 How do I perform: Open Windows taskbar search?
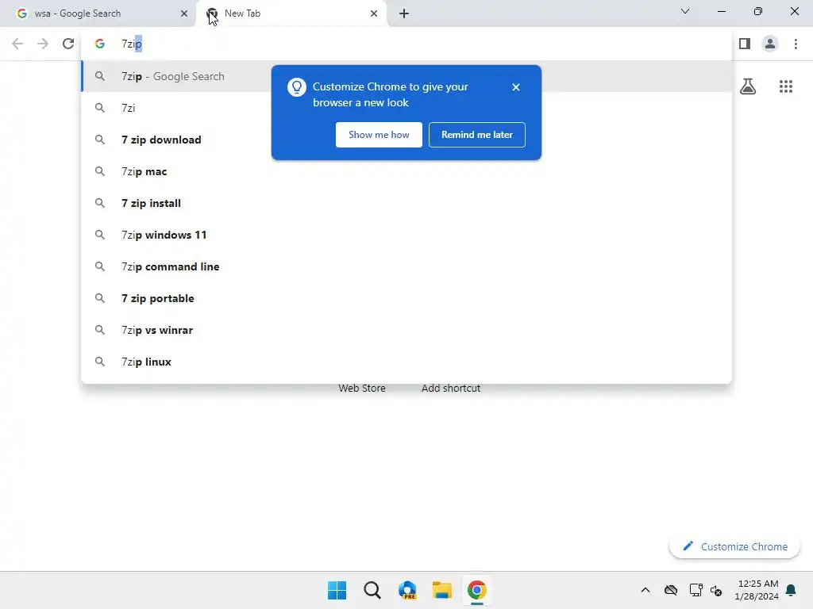tap(372, 590)
